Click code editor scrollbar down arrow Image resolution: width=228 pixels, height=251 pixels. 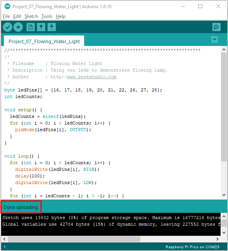[224, 195]
